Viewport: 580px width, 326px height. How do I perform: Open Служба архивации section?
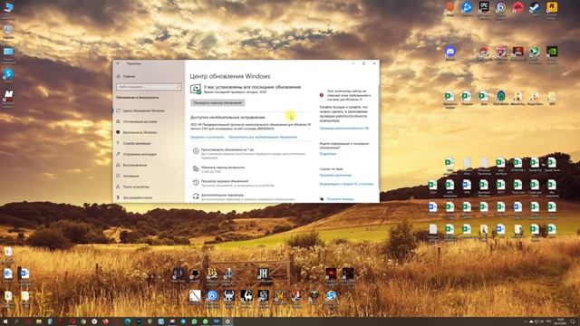click(137, 143)
